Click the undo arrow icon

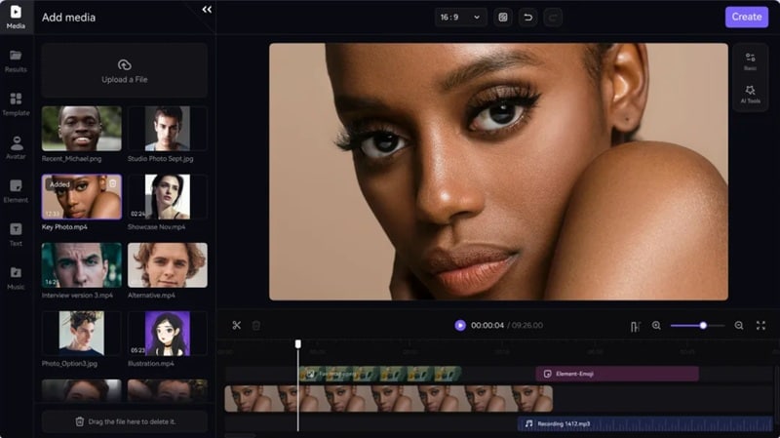point(527,18)
